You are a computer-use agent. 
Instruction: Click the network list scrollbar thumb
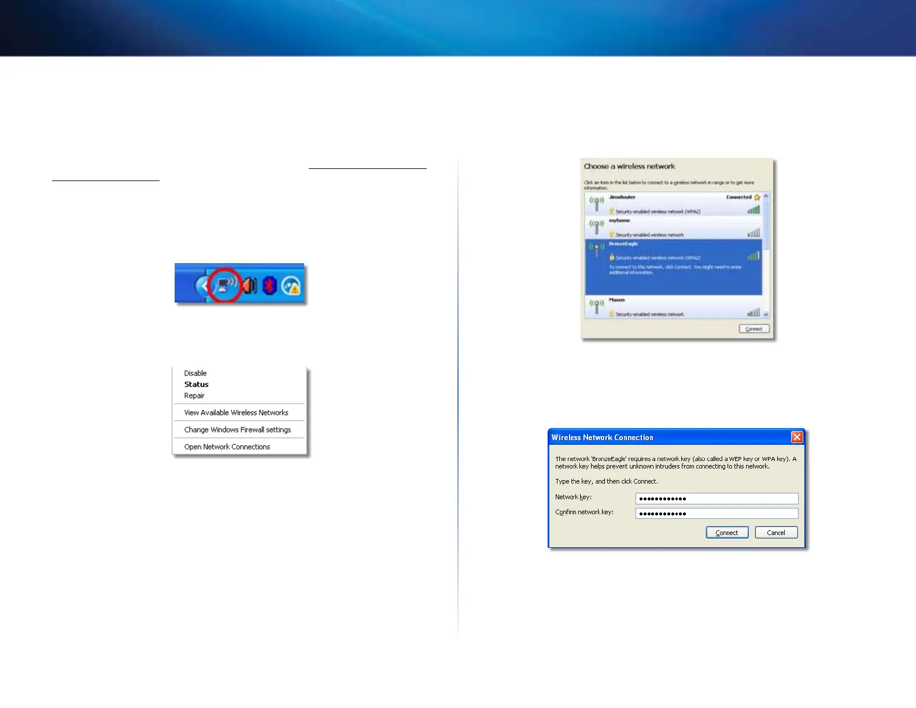(766, 224)
